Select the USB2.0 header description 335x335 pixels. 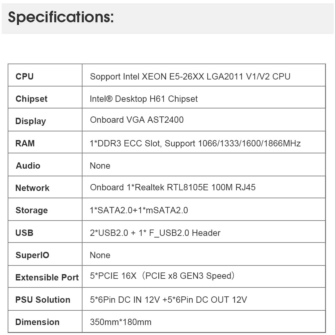click(x=155, y=233)
